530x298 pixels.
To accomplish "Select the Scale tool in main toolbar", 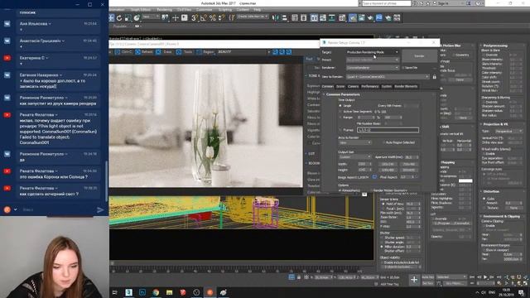I will pos(128,17).
